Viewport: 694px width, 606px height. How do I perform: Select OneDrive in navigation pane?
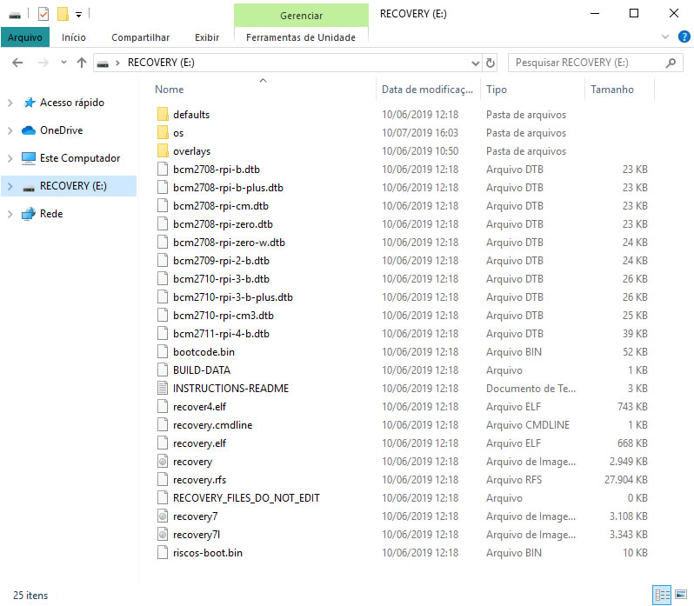click(61, 130)
